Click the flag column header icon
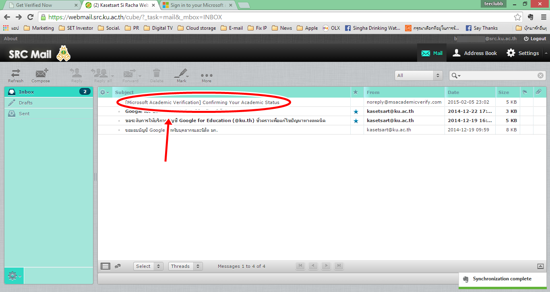The height and width of the screenshot is (292, 550). coord(525,92)
